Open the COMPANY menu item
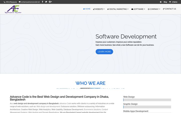The image size is (181, 113). (x=154, y=9)
